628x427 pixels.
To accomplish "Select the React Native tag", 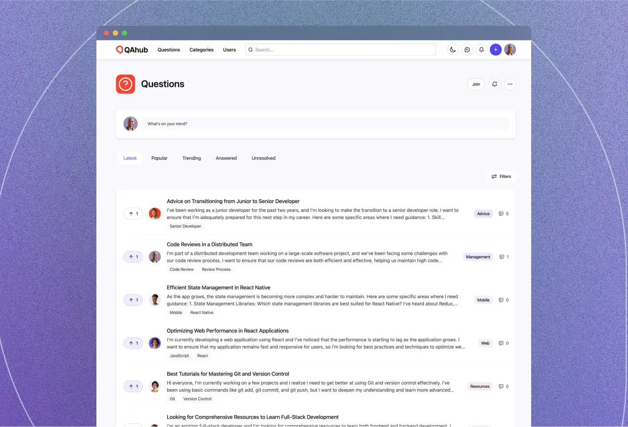I will coord(202,313).
